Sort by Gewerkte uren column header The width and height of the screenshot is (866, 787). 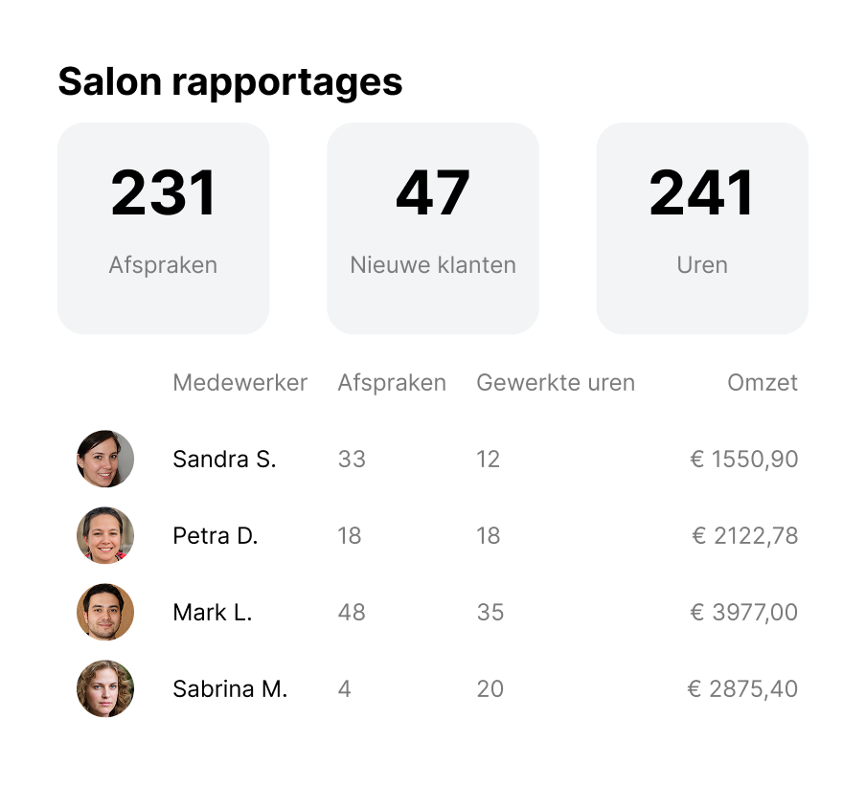point(556,383)
